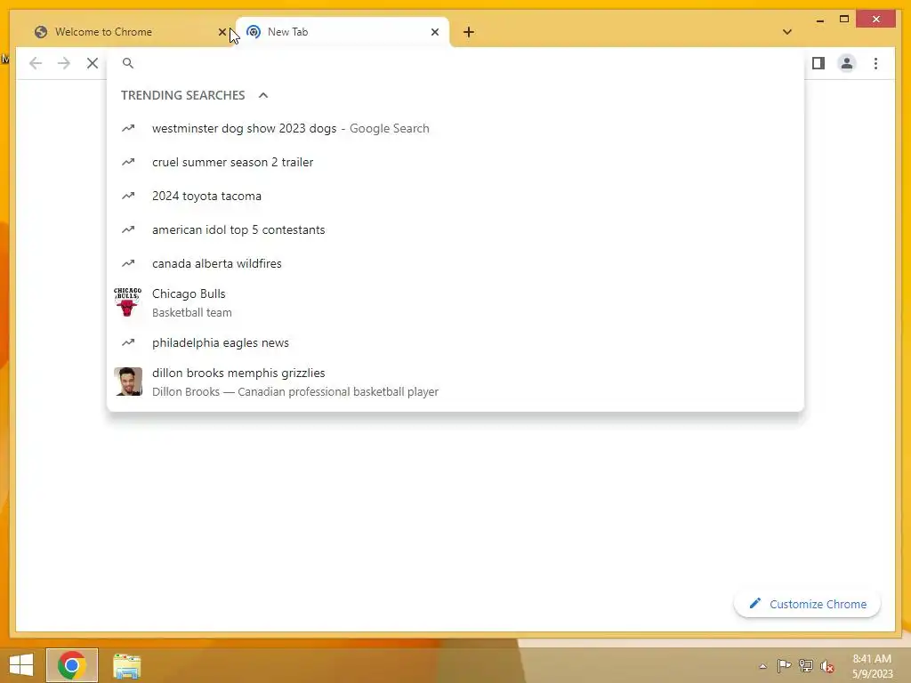Open the Chrome profile menu
The width and height of the screenshot is (911, 683).
point(847,63)
